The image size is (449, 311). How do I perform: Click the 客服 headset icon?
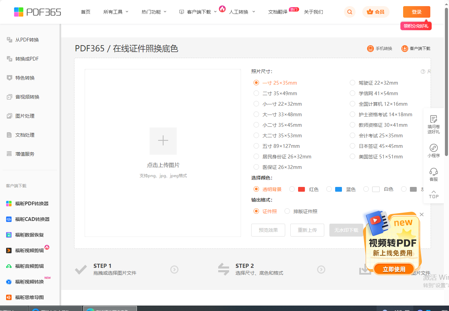click(x=434, y=171)
